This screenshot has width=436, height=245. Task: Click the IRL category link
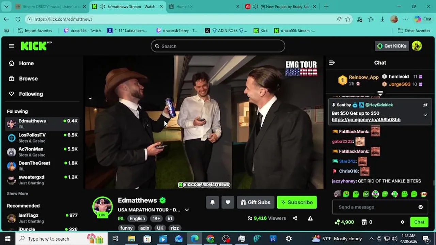pyautogui.click(x=121, y=218)
